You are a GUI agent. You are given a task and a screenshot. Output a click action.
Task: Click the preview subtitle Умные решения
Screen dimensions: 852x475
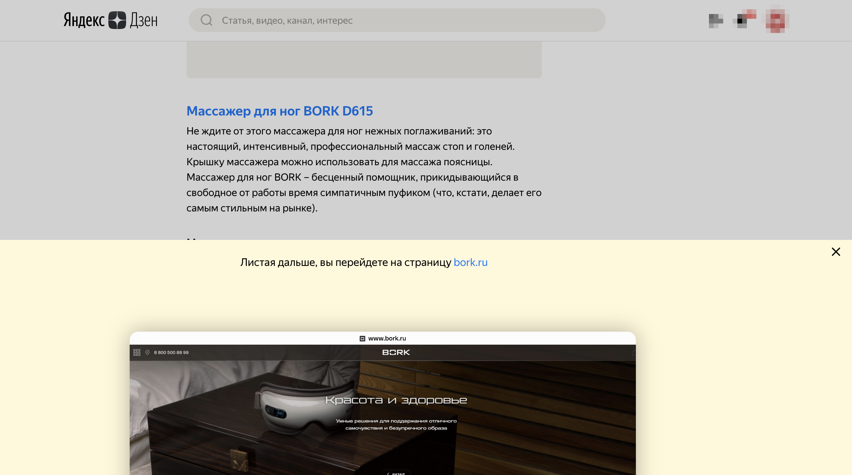coord(396,424)
